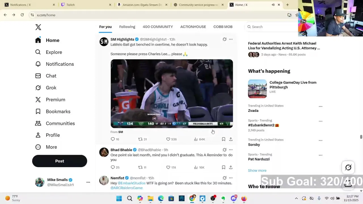Click the X logo in sidebar
Viewport: 363px width, 204px height.
pyautogui.click(x=38, y=27)
